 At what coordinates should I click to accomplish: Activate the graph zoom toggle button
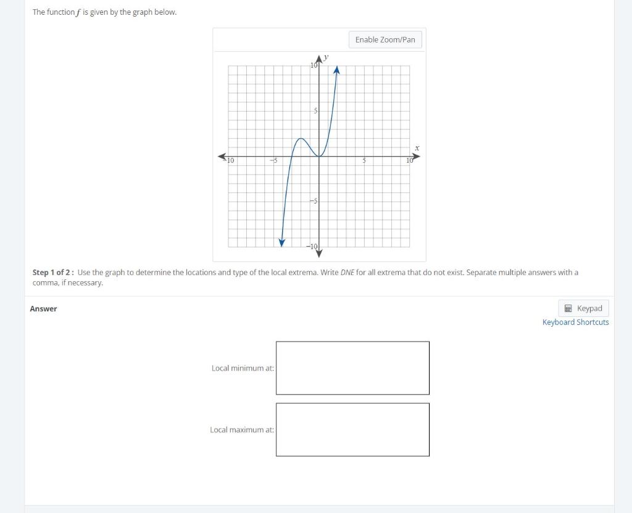385,39
